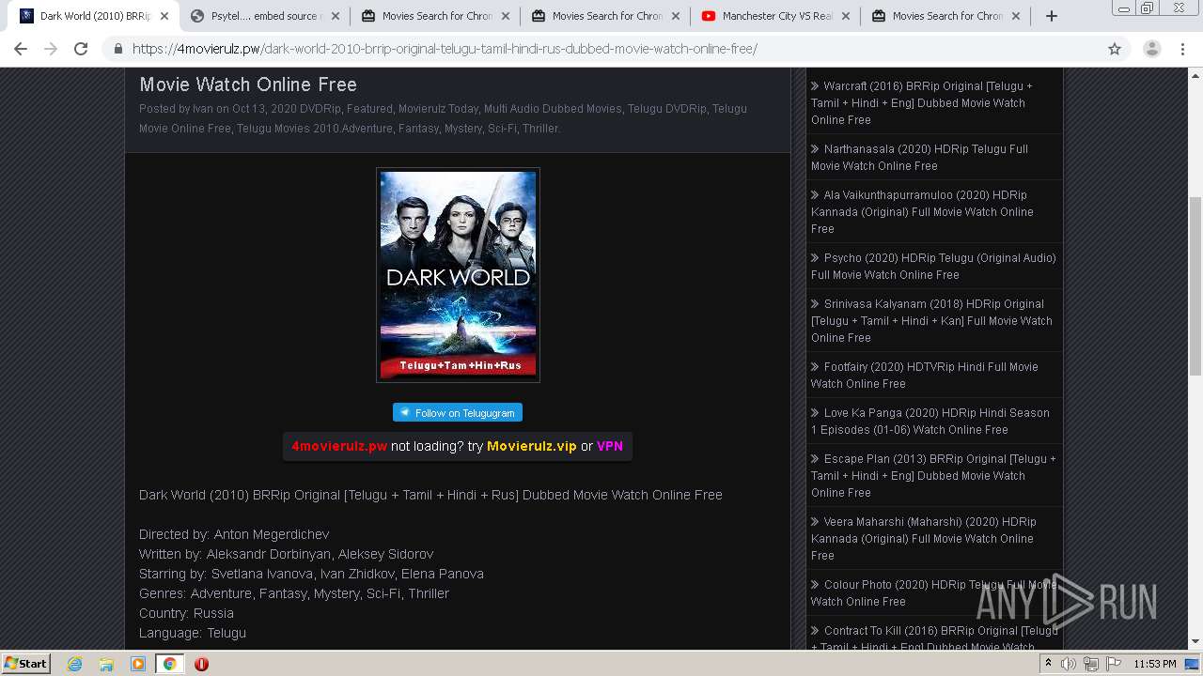The height and width of the screenshot is (676, 1203).
Task: Open the Telugu DVDRip category link
Action: coord(666,109)
